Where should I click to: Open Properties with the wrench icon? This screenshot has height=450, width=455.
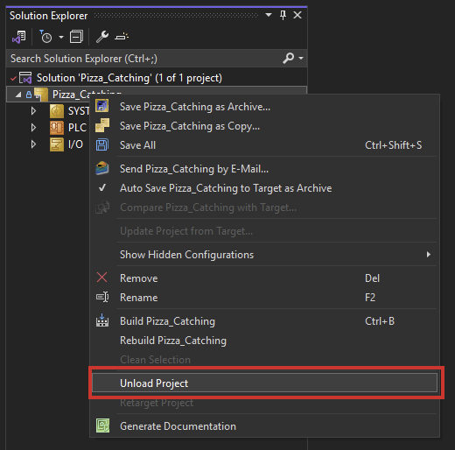click(x=102, y=37)
